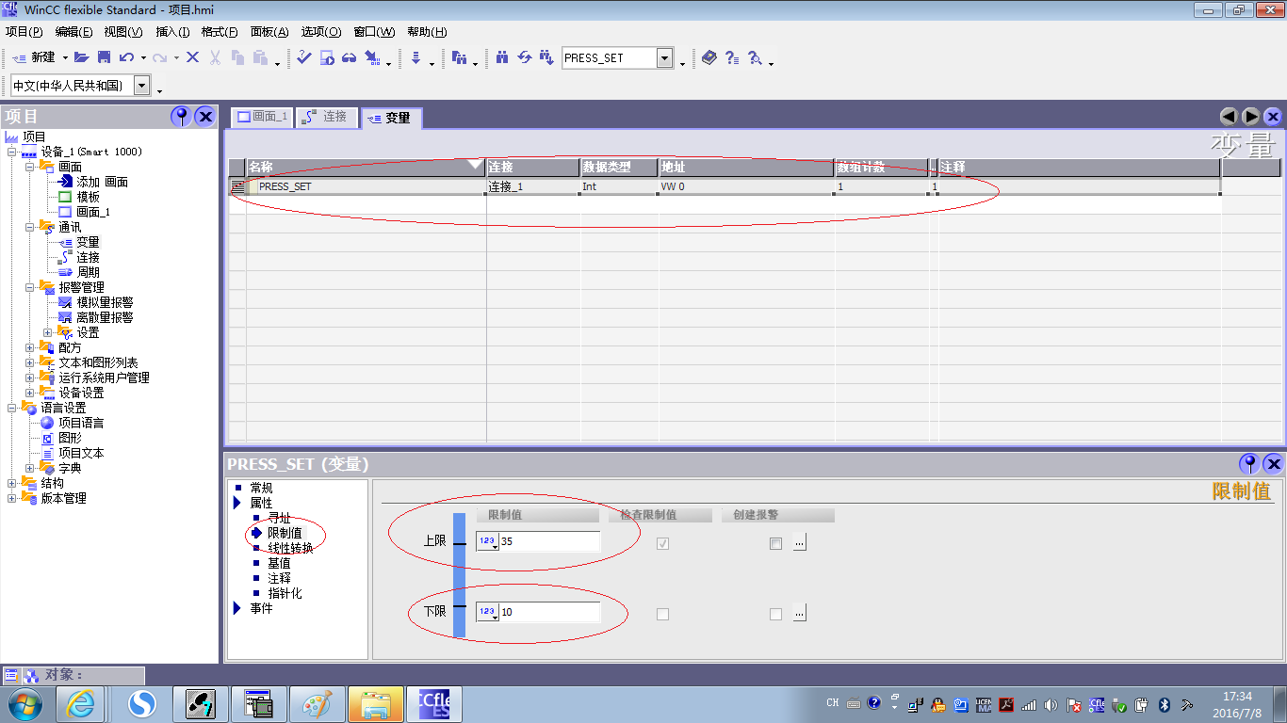Open the 中文(中华人民共和国) language dropdown
This screenshot has height=723, width=1287.
pyautogui.click(x=141, y=86)
